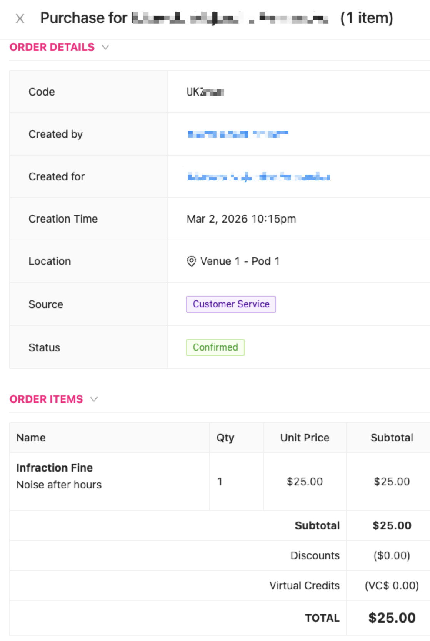Click the Unit Price column header
This screenshot has width=430, height=641.
point(305,438)
